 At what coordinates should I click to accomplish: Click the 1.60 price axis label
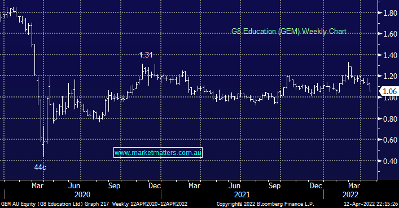391,34
